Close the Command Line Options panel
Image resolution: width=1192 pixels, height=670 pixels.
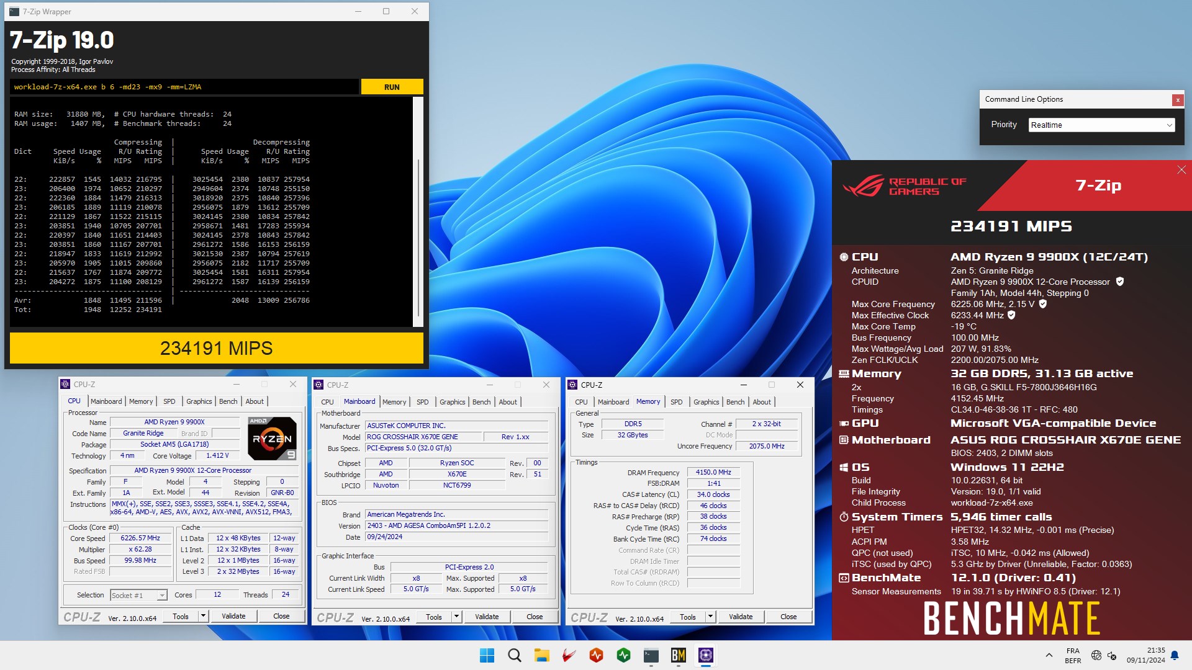click(x=1177, y=100)
